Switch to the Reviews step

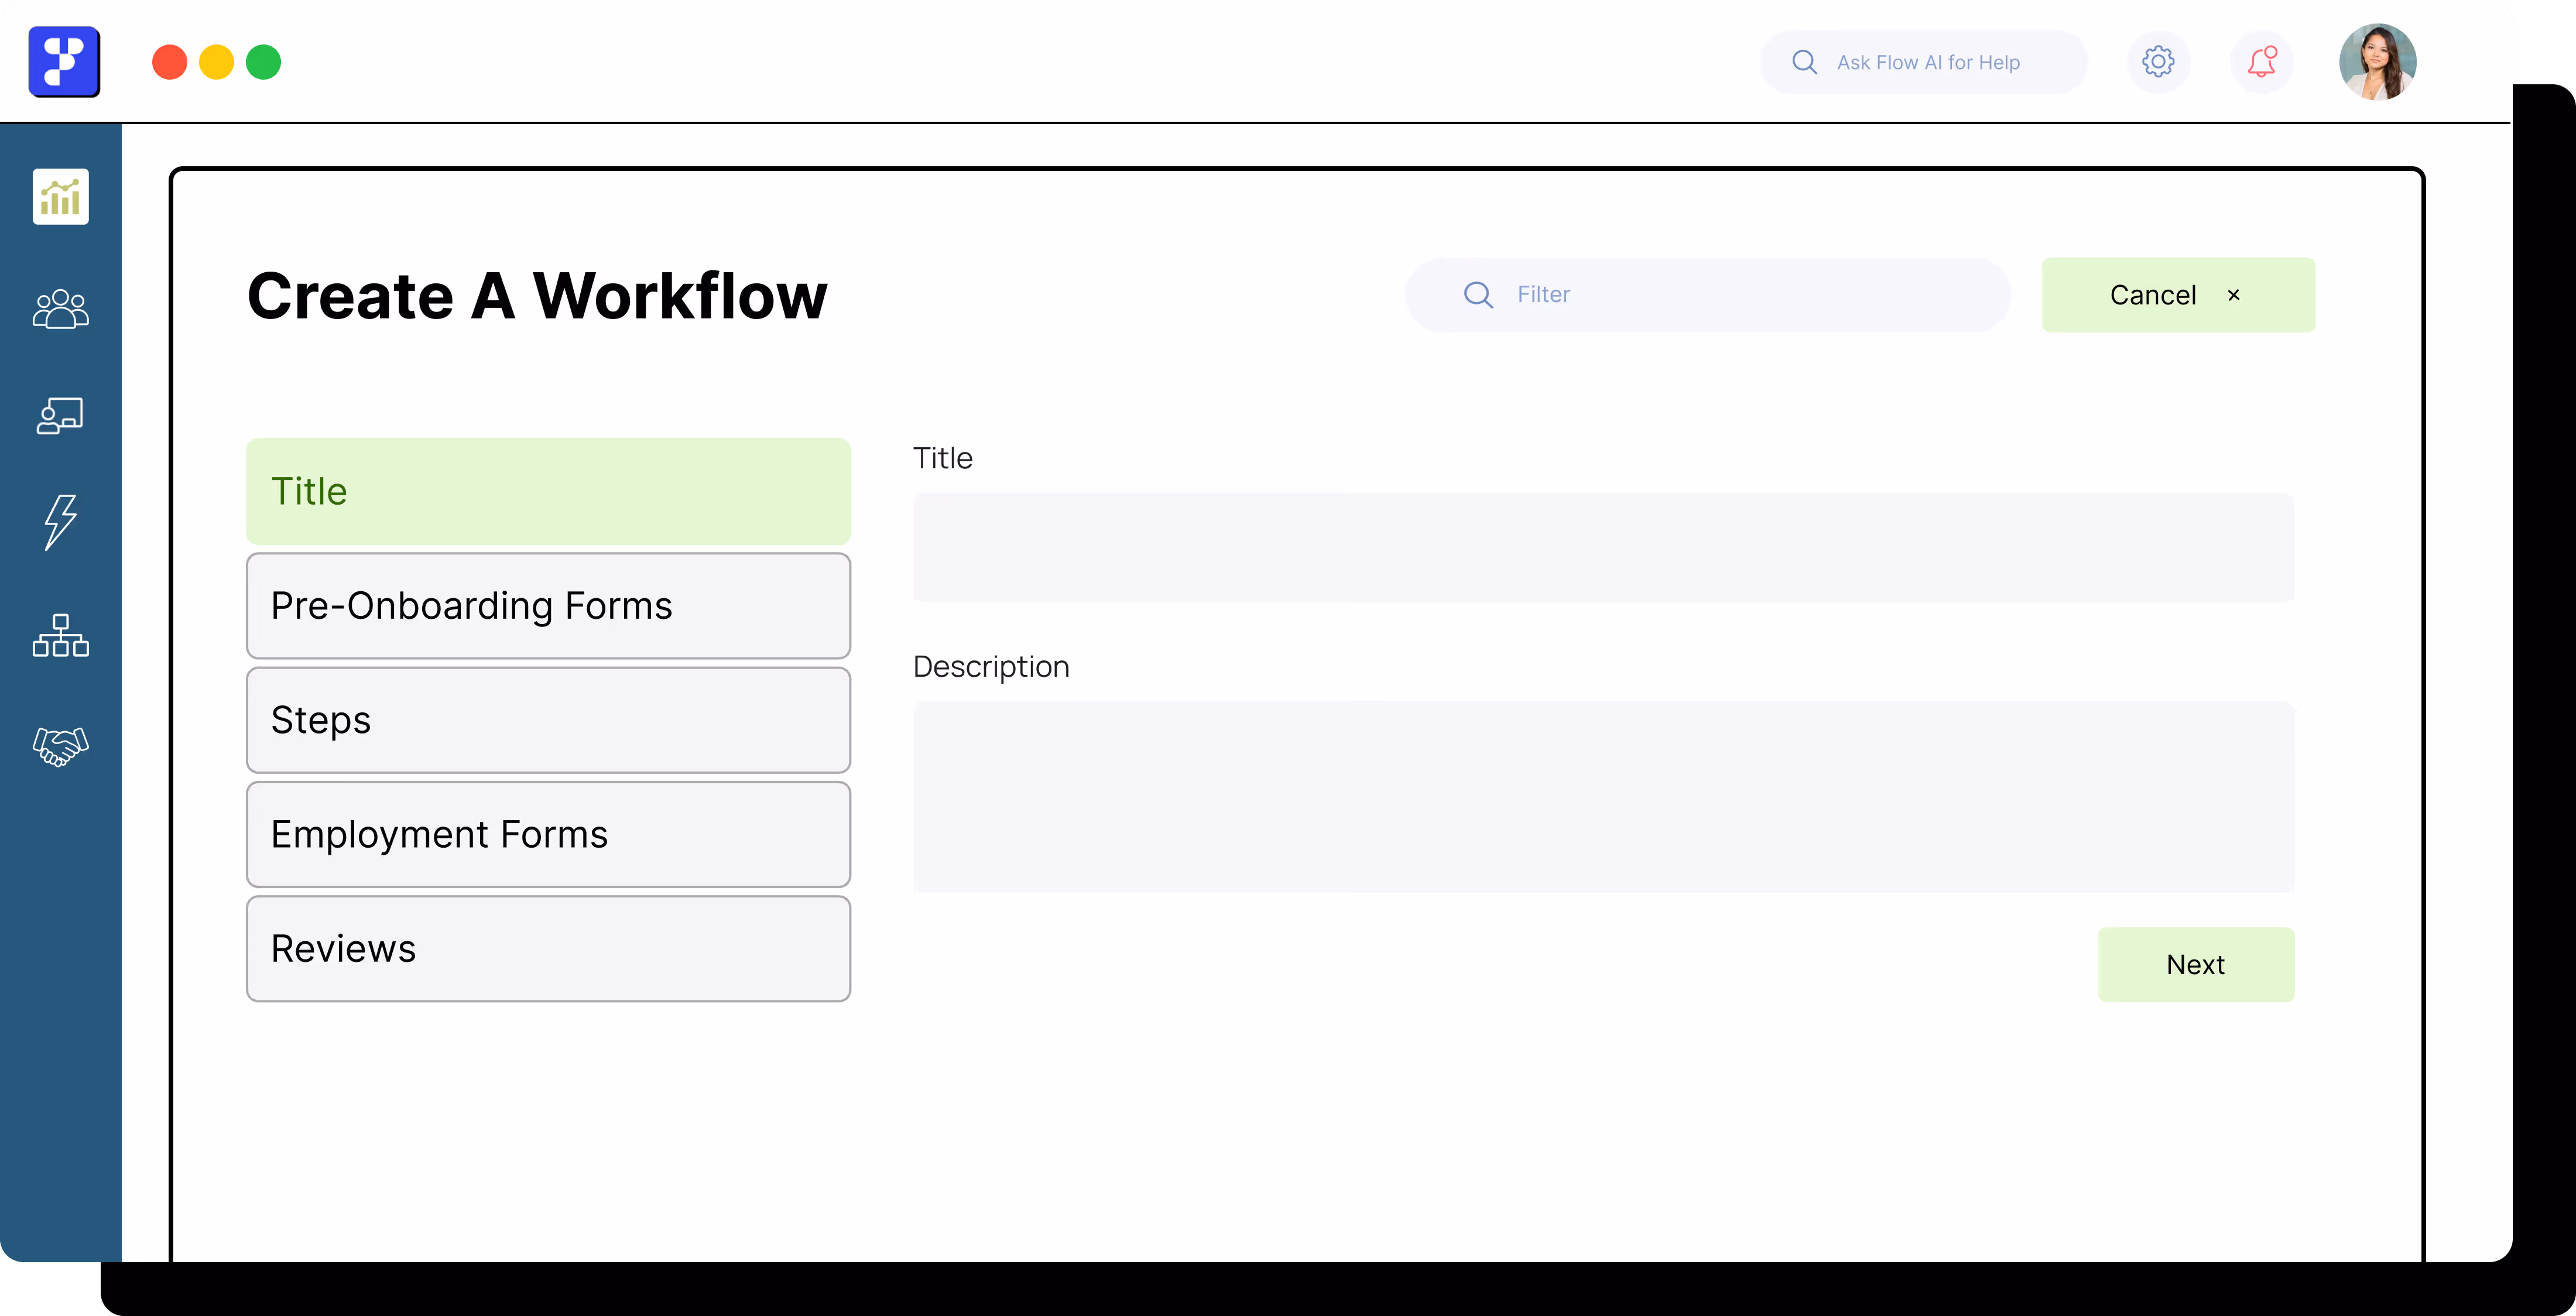[548, 948]
